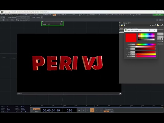Screen dimensions: 164x123
Task: Step back one frame with minus button
Action: [x=97, y=110]
